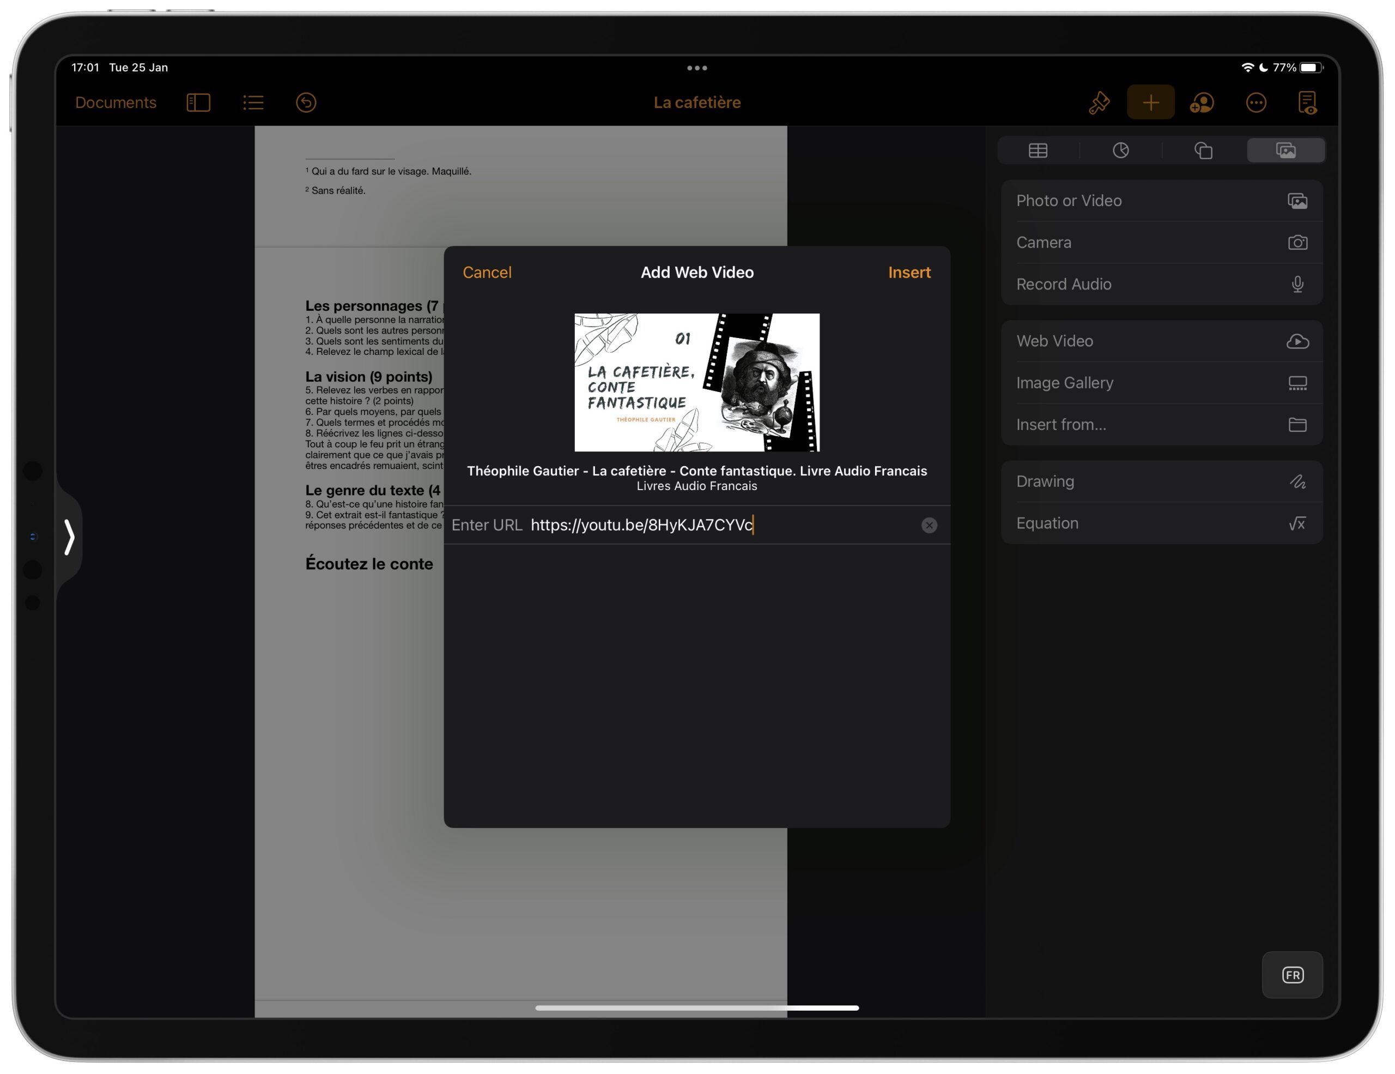Click the Web Video insert icon
The height and width of the screenshot is (1074, 1395).
point(1296,341)
